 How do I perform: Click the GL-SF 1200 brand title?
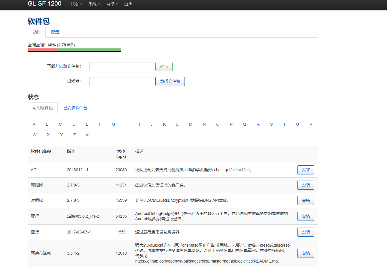coord(44,4)
